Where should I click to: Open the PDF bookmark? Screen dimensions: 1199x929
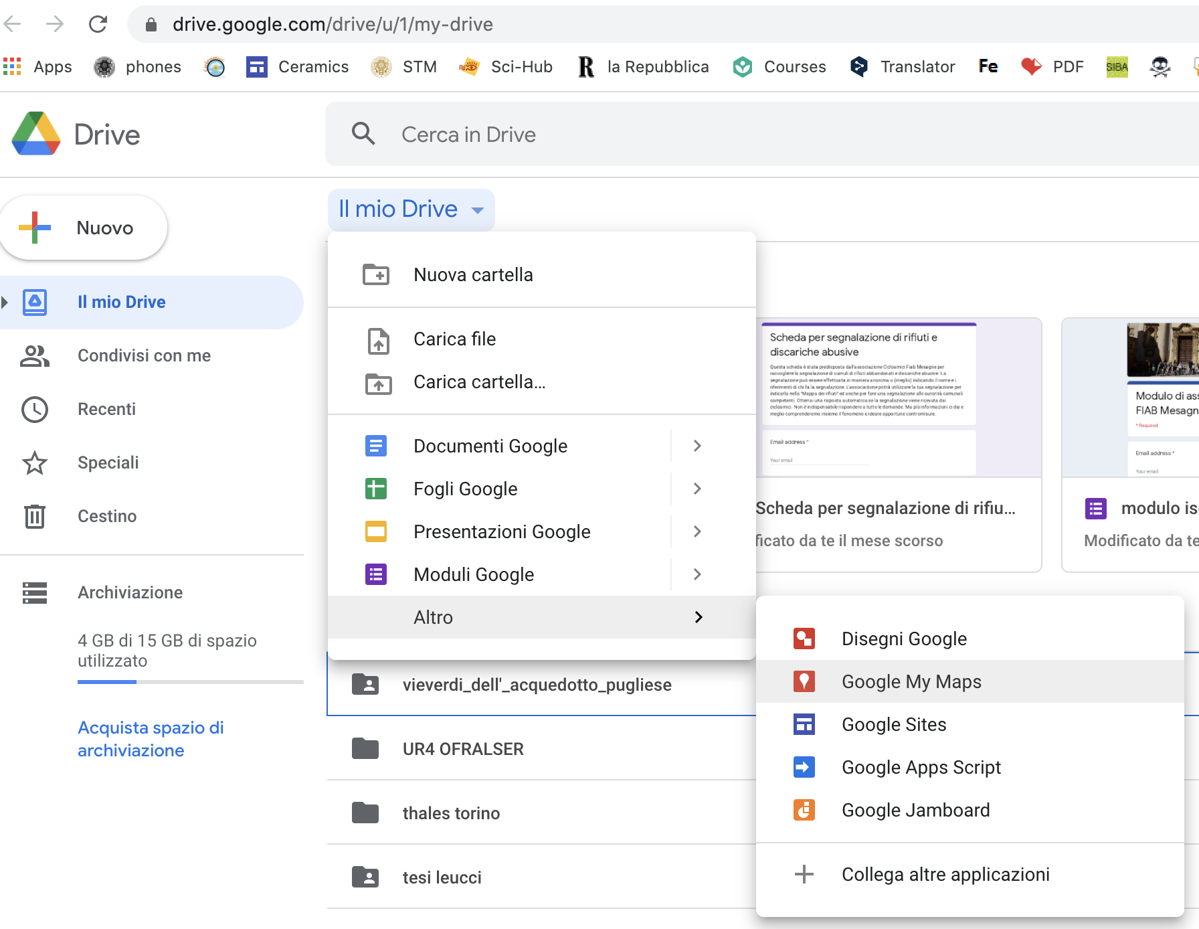coord(1052,66)
